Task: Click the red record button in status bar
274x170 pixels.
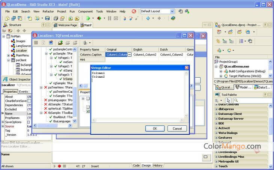Action: pyautogui.click(x=59, y=165)
